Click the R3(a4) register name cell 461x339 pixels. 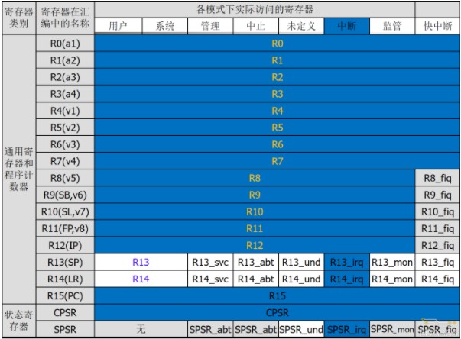click(65, 94)
